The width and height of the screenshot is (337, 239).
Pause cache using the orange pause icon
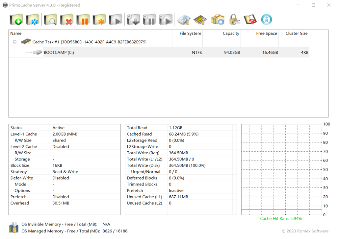(83, 20)
